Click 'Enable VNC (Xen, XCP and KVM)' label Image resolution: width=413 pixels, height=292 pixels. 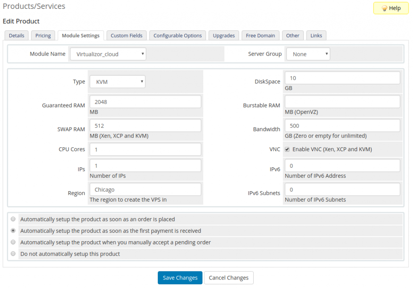click(x=332, y=149)
